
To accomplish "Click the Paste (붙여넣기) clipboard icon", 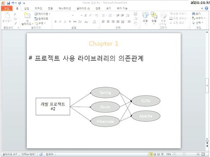I will click(x=7, y=15).
